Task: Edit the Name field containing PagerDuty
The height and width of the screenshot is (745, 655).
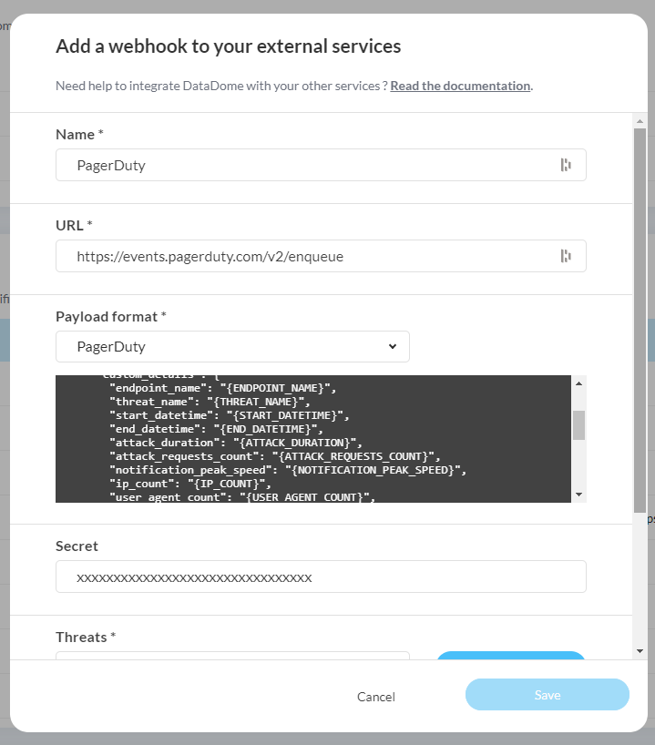Action: 321,165
